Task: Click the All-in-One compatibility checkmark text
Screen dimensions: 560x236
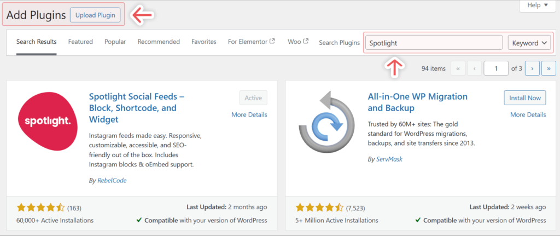Action: coord(481,220)
